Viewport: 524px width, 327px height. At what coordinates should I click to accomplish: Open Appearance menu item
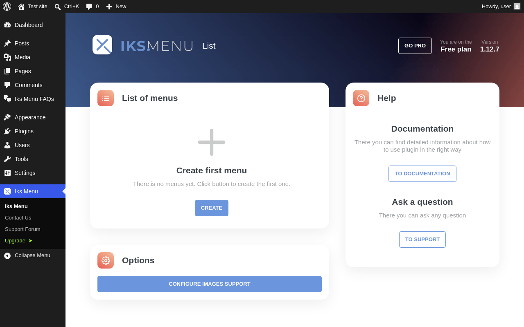click(x=33, y=117)
